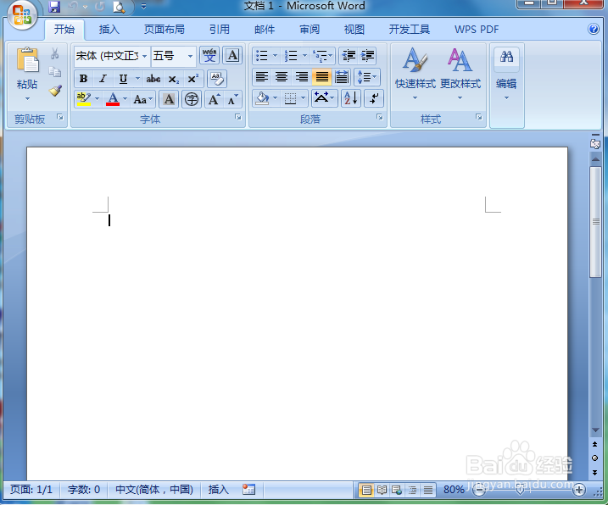Click the Copy icon in clipboard group
608x505 pixels.
click(54, 72)
